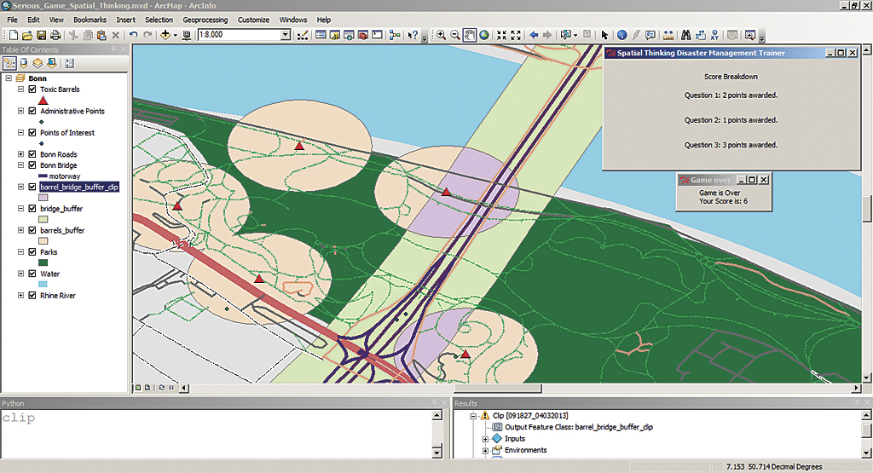Click the Add Data button
Image resolution: width=873 pixels, height=473 pixels.
pos(165,36)
